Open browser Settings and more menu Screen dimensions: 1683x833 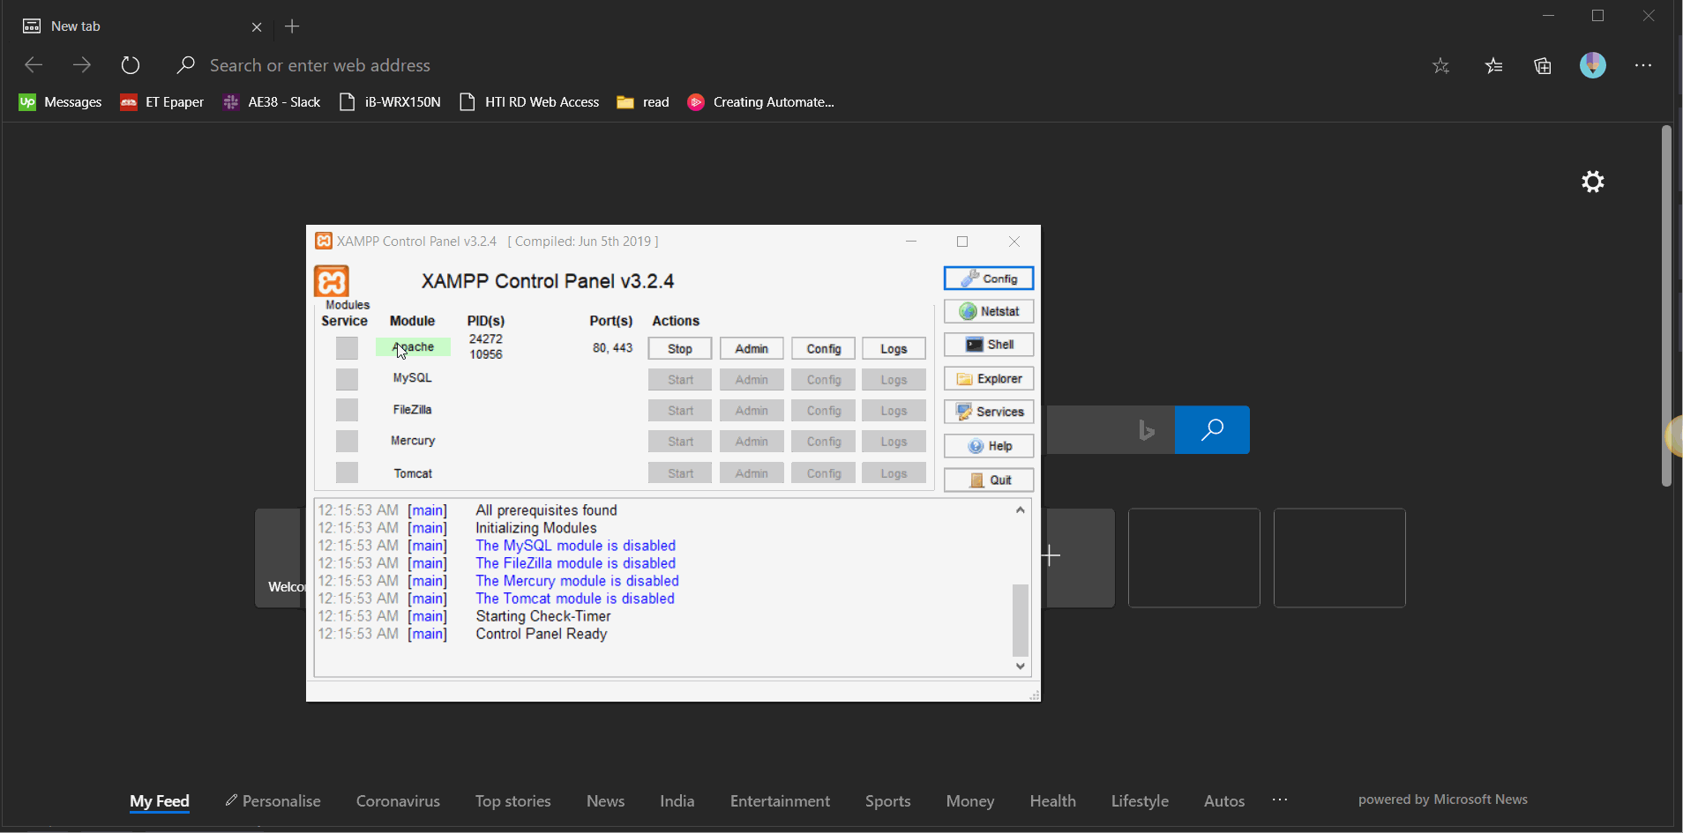coord(1642,66)
